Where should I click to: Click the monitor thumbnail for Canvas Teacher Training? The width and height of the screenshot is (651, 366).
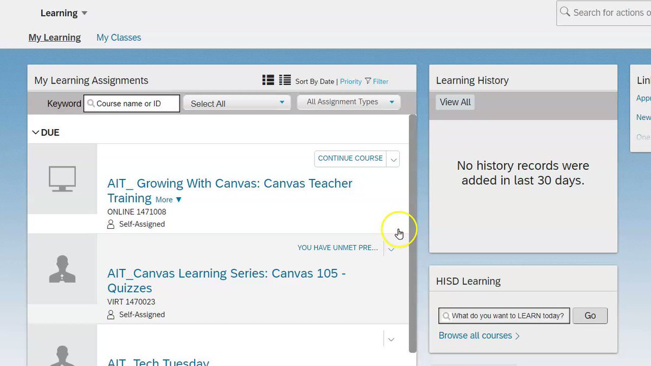click(62, 179)
